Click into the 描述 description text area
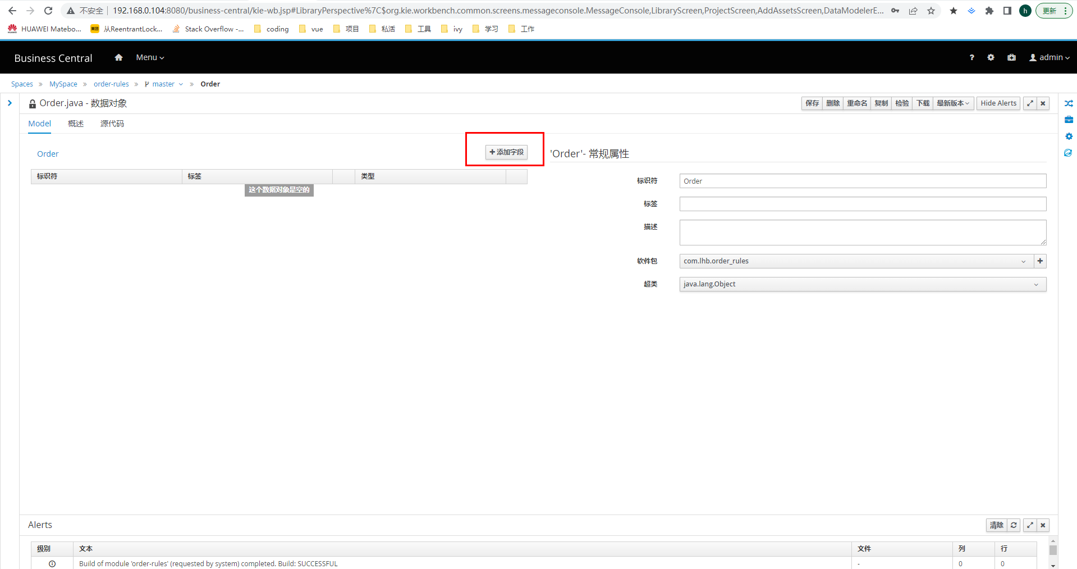Image resolution: width=1077 pixels, height=569 pixels. (862, 232)
